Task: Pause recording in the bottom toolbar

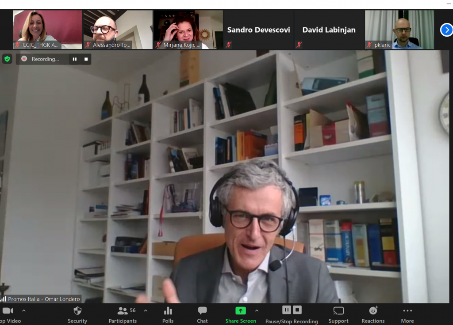Action: [x=286, y=310]
